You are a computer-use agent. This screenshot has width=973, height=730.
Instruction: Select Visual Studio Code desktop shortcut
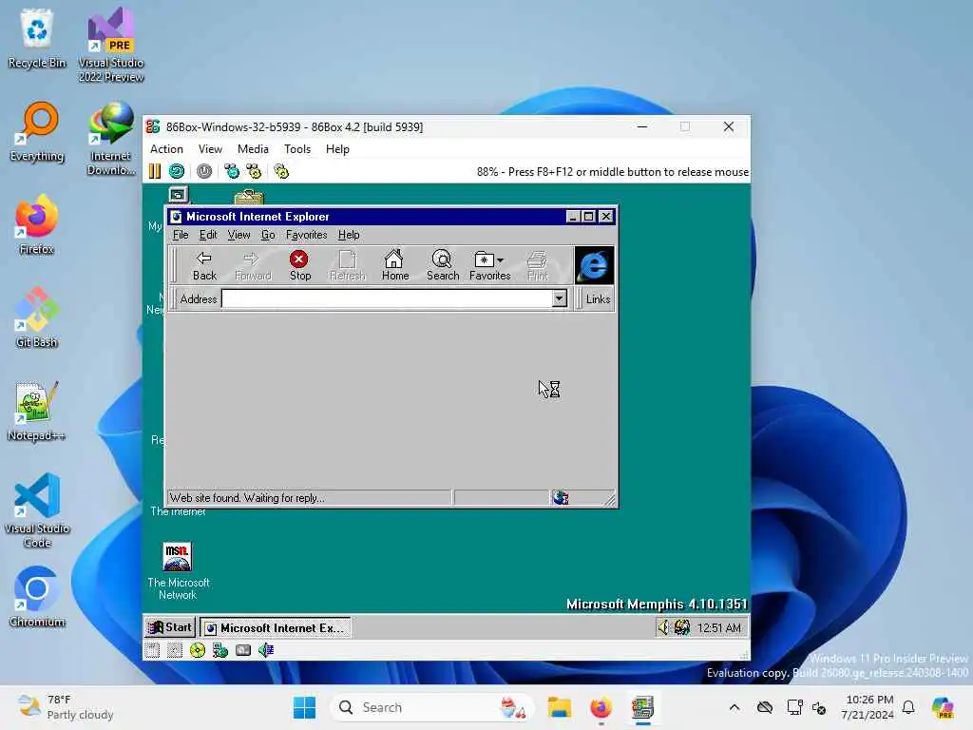pyautogui.click(x=37, y=510)
